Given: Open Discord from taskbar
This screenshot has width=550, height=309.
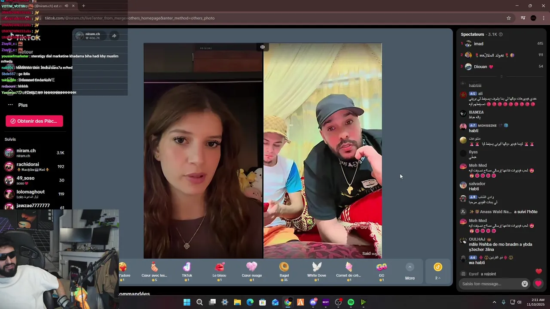Looking at the screenshot, I should (x=313, y=302).
